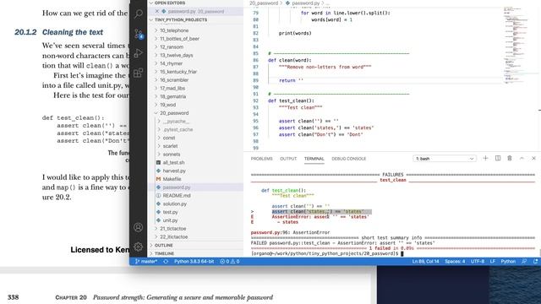This screenshot has width=541, height=304.
Task: Select the Python 3.8.3 64-bit interpreter
Action: (194, 262)
